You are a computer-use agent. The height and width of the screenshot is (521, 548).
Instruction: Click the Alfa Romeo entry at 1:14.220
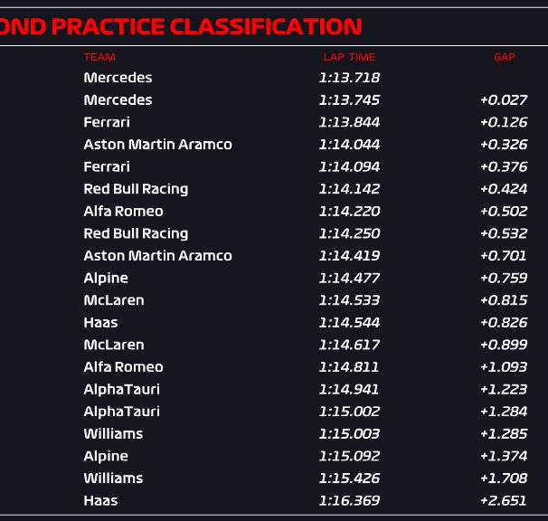click(123, 211)
